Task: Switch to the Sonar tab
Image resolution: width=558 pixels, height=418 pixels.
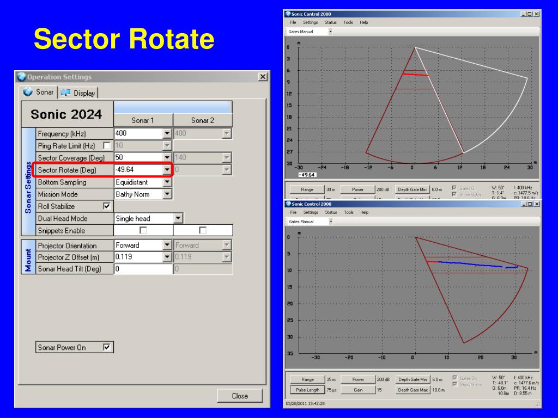Action: point(39,92)
